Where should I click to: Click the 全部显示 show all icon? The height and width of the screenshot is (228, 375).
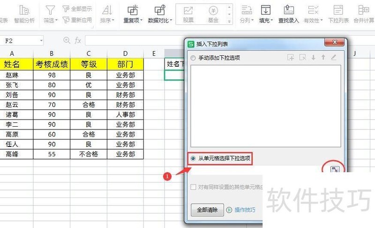click(66, 9)
